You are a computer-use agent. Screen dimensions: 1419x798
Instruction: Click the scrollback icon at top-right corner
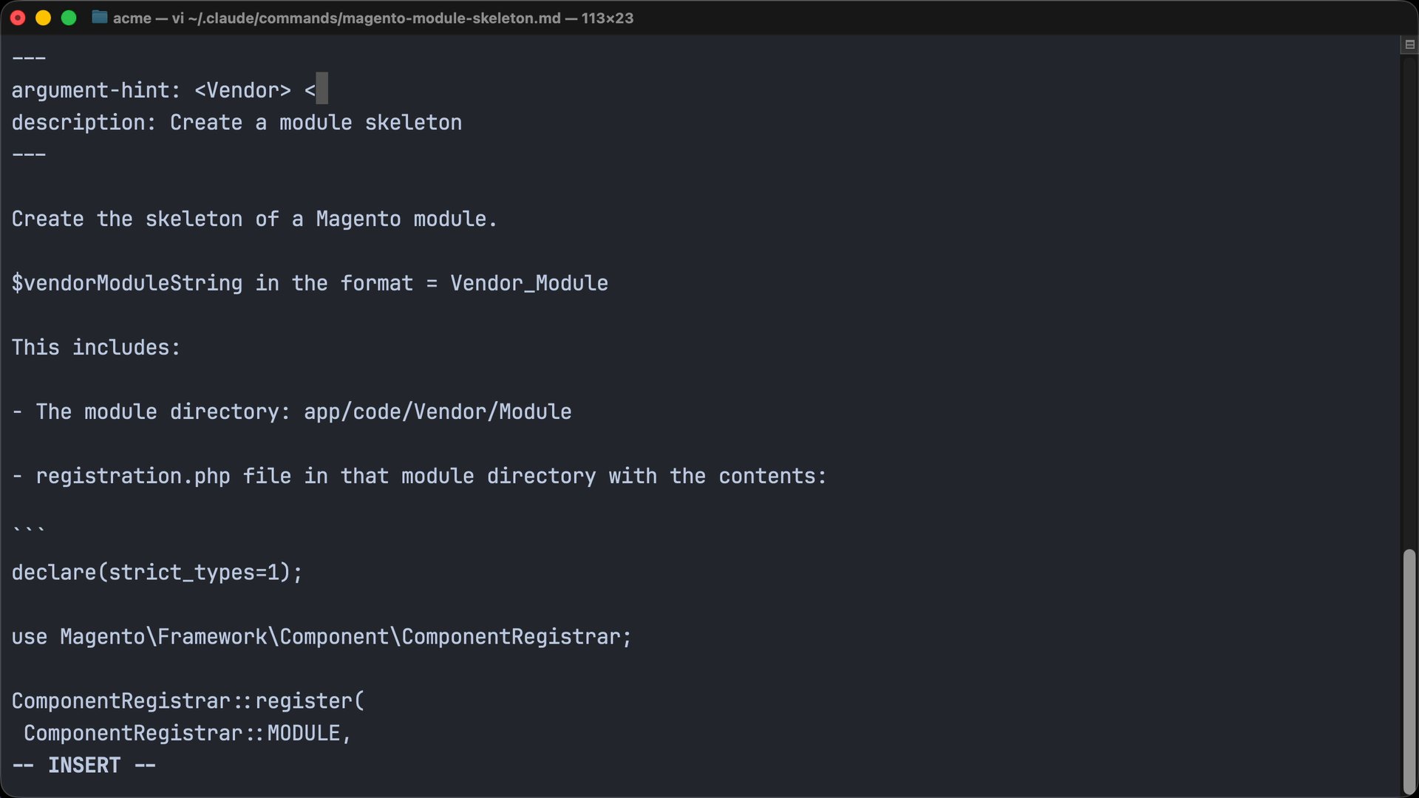(1409, 45)
